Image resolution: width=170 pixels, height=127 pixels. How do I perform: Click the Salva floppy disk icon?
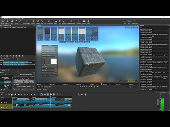pos(12,22)
